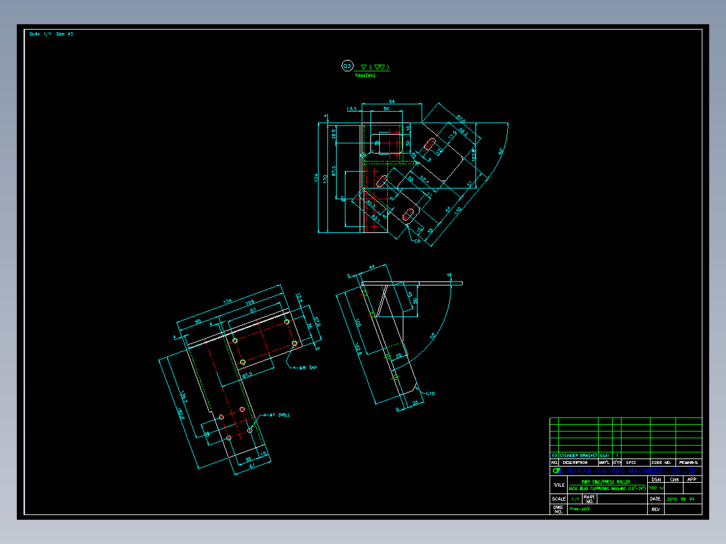This screenshot has height=544, width=726.
Task: Click the 'Scale 1/1' label at top-left
Action: 40,34
